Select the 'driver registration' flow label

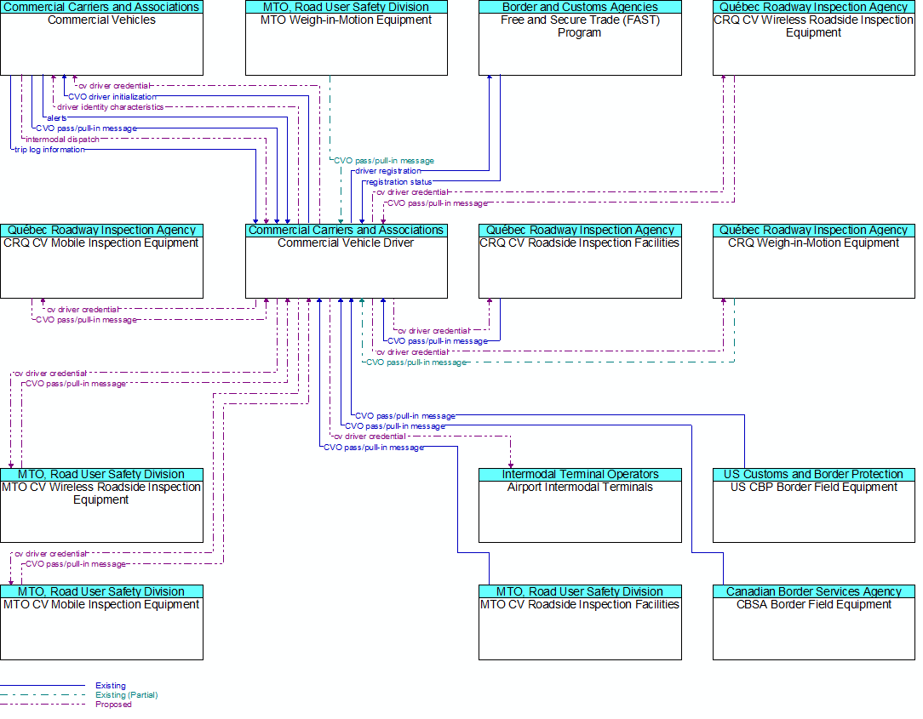coord(388,171)
